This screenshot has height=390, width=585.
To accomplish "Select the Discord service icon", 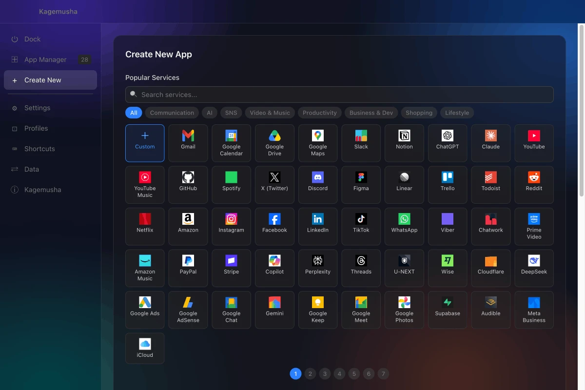I will coord(318,185).
